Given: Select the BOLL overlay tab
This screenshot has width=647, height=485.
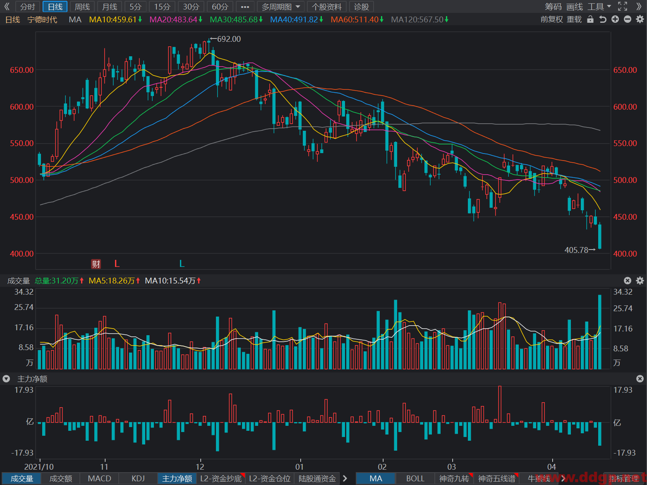Looking at the screenshot, I should coord(415,478).
